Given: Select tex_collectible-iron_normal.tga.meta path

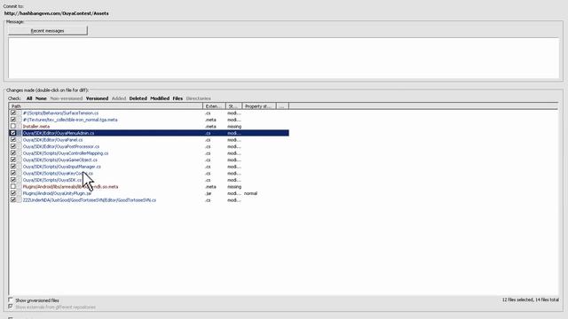Looking at the screenshot, I should pyautogui.click(x=70, y=120).
